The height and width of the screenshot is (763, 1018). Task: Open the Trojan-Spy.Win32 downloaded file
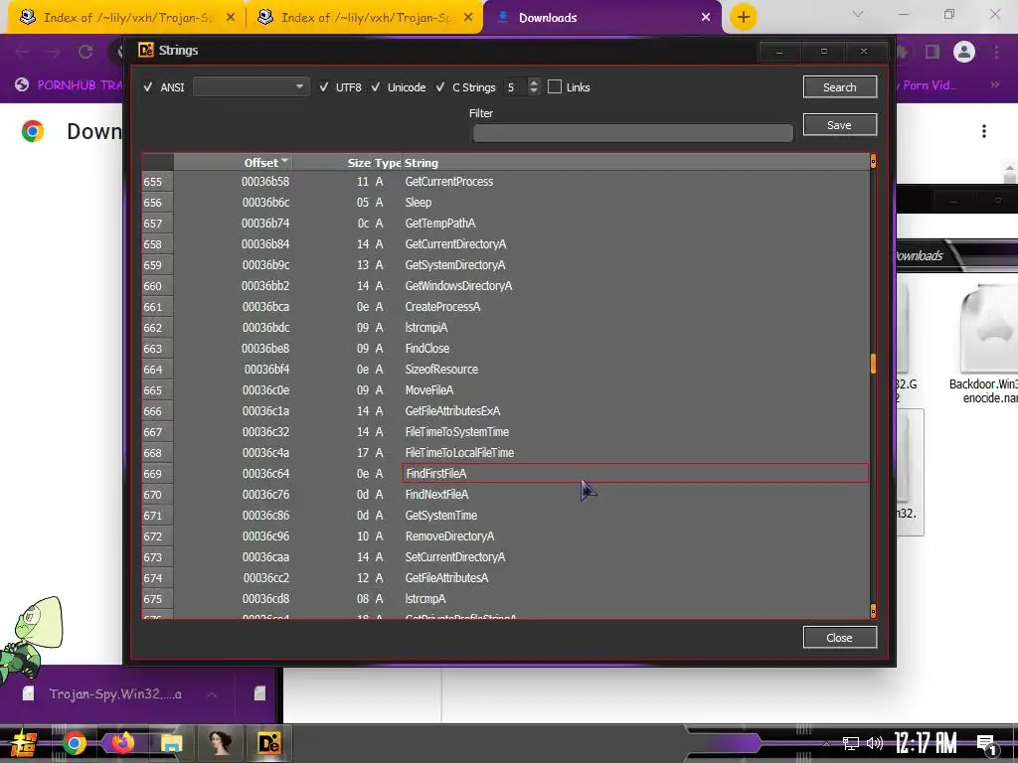tap(115, 694)
